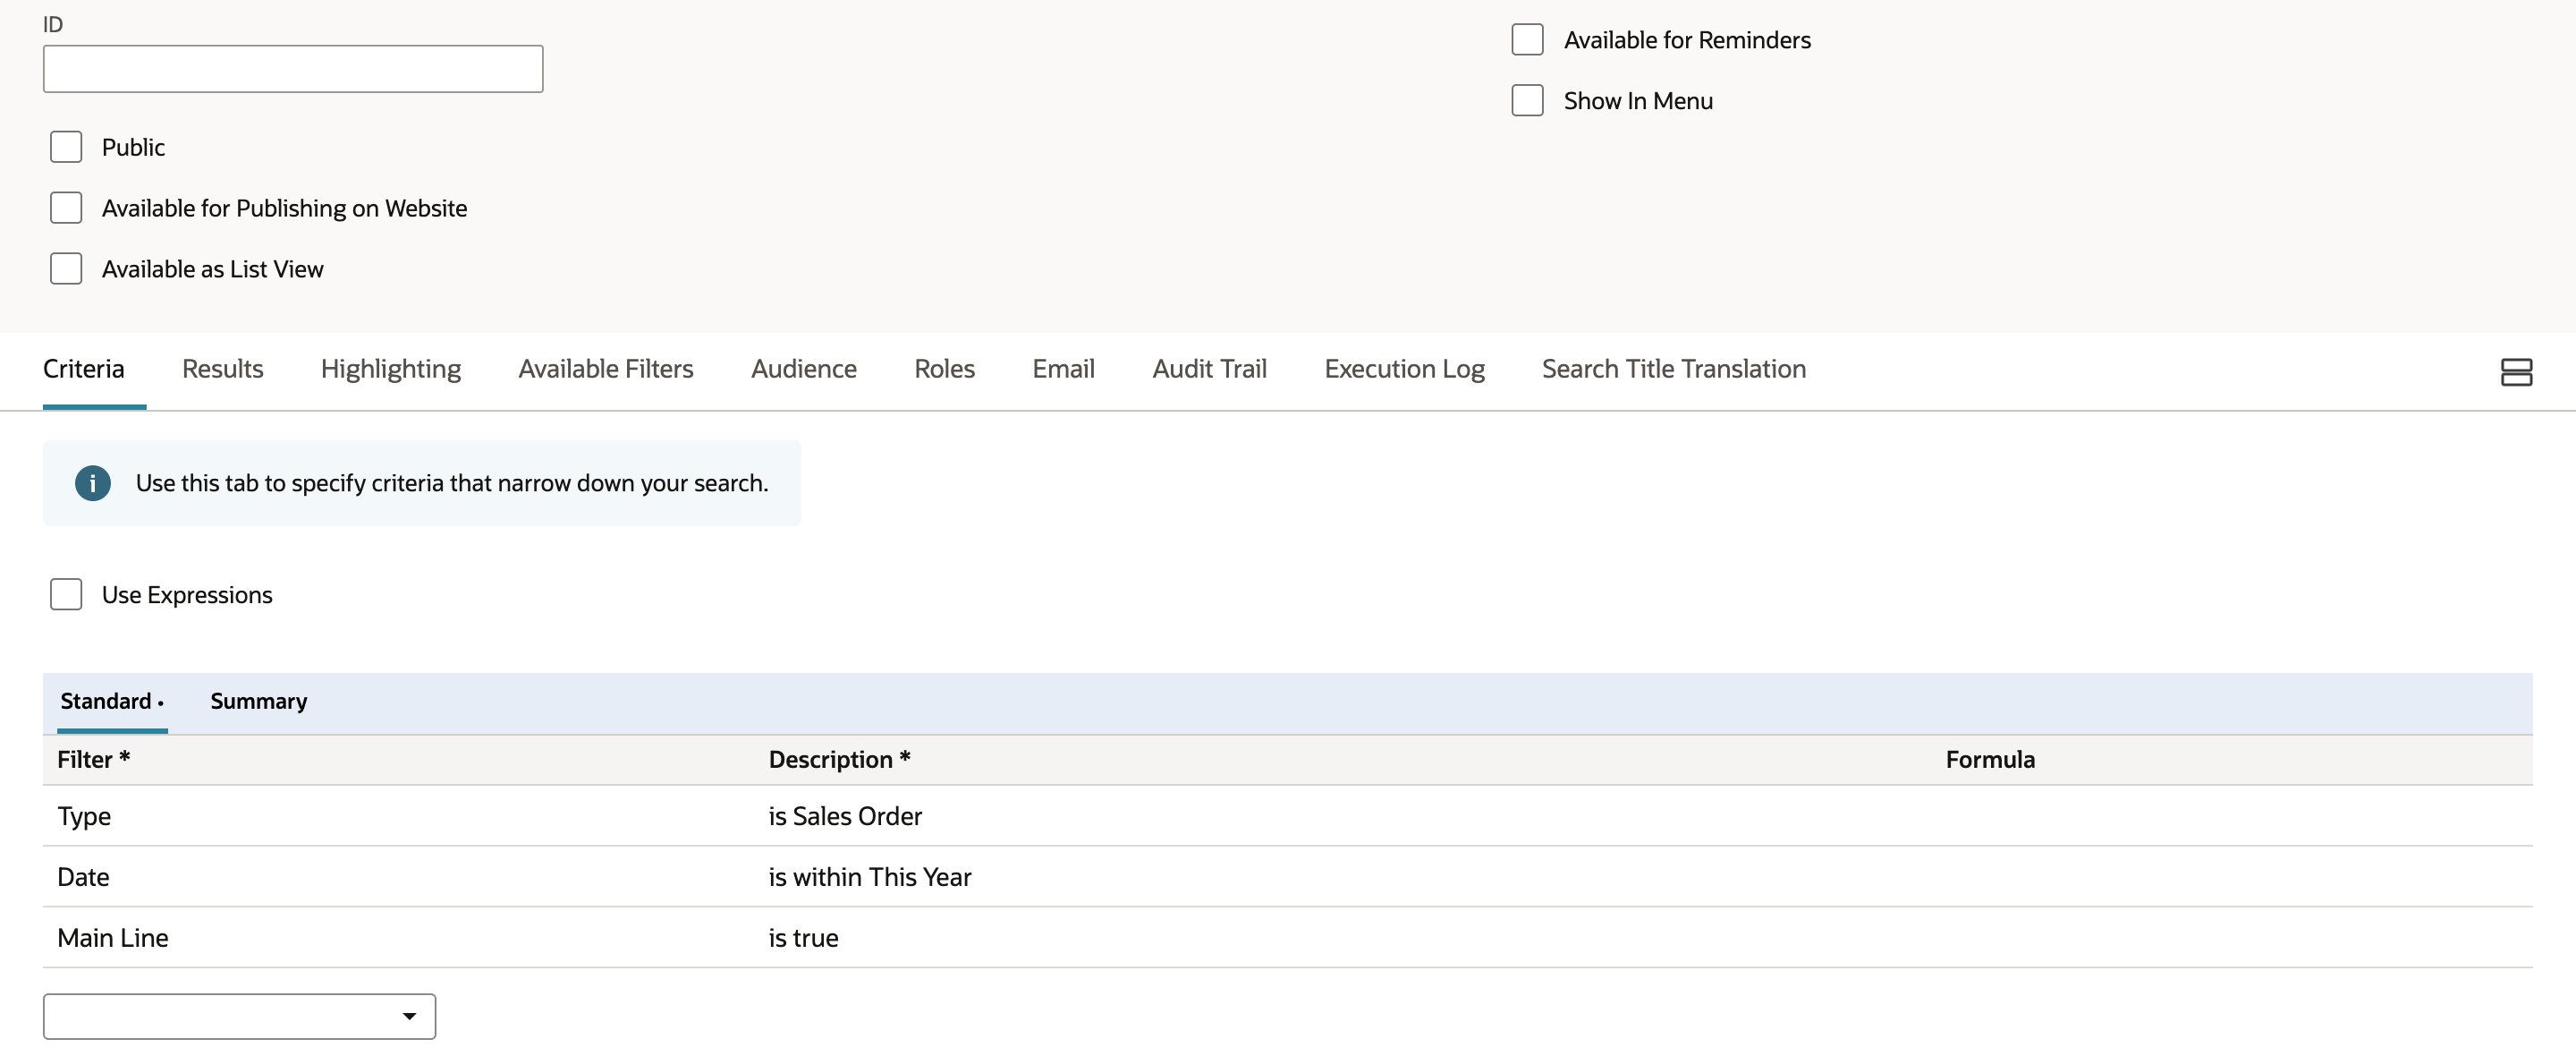Check Available for Publishing on Website
Viewport: 2576px width, 1056px height.
click(x=66, y=209)
